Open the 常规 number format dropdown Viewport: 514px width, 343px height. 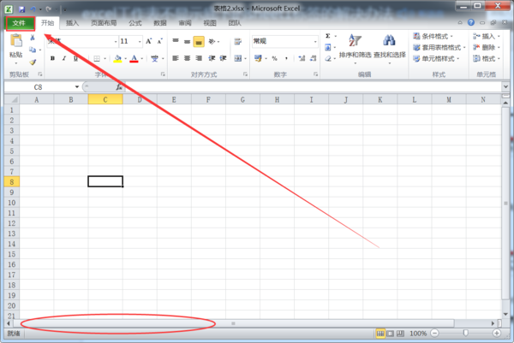(315, 42)
